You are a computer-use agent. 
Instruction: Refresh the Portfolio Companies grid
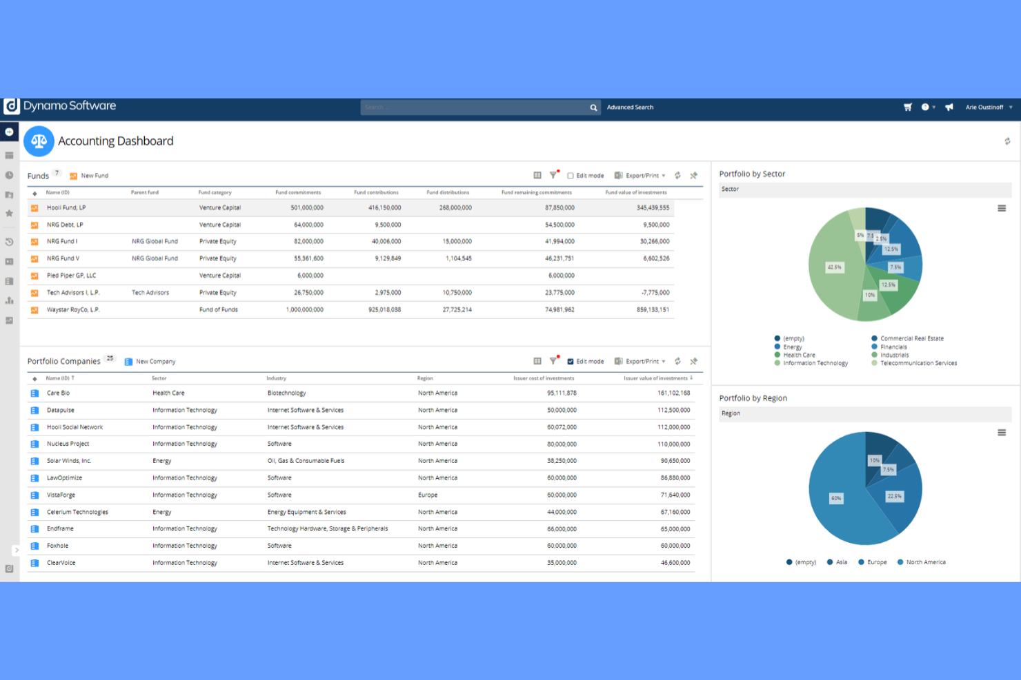677,360
